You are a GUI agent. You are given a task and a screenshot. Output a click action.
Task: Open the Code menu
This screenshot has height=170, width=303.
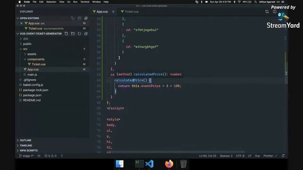27,2
